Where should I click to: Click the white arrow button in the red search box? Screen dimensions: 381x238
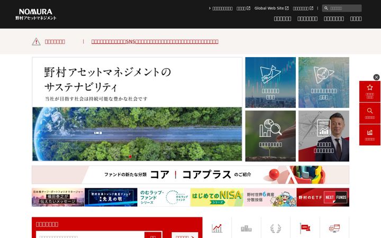coord(185,235)
